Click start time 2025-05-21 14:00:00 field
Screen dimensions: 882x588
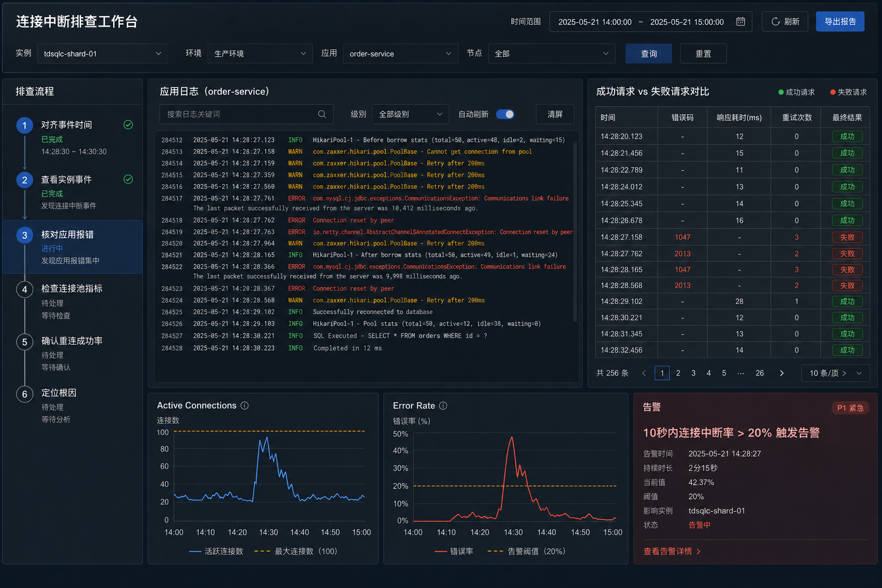point(595,22)
